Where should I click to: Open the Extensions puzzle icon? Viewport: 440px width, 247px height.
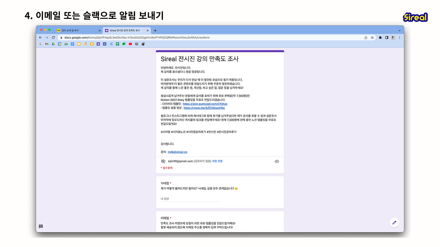tap(380, 38)
